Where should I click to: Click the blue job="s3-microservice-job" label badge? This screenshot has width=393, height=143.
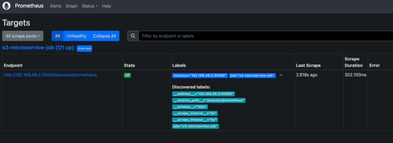pos(253,75)
